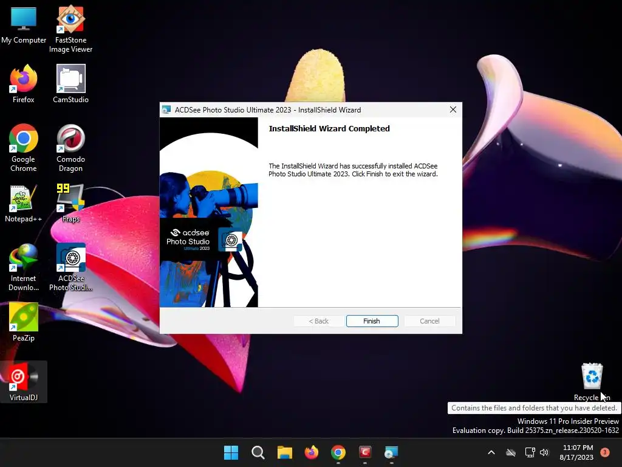Select PeaZip desktop shortcut
The width and height of the screenshot is (622, 467).
[24, 322]
